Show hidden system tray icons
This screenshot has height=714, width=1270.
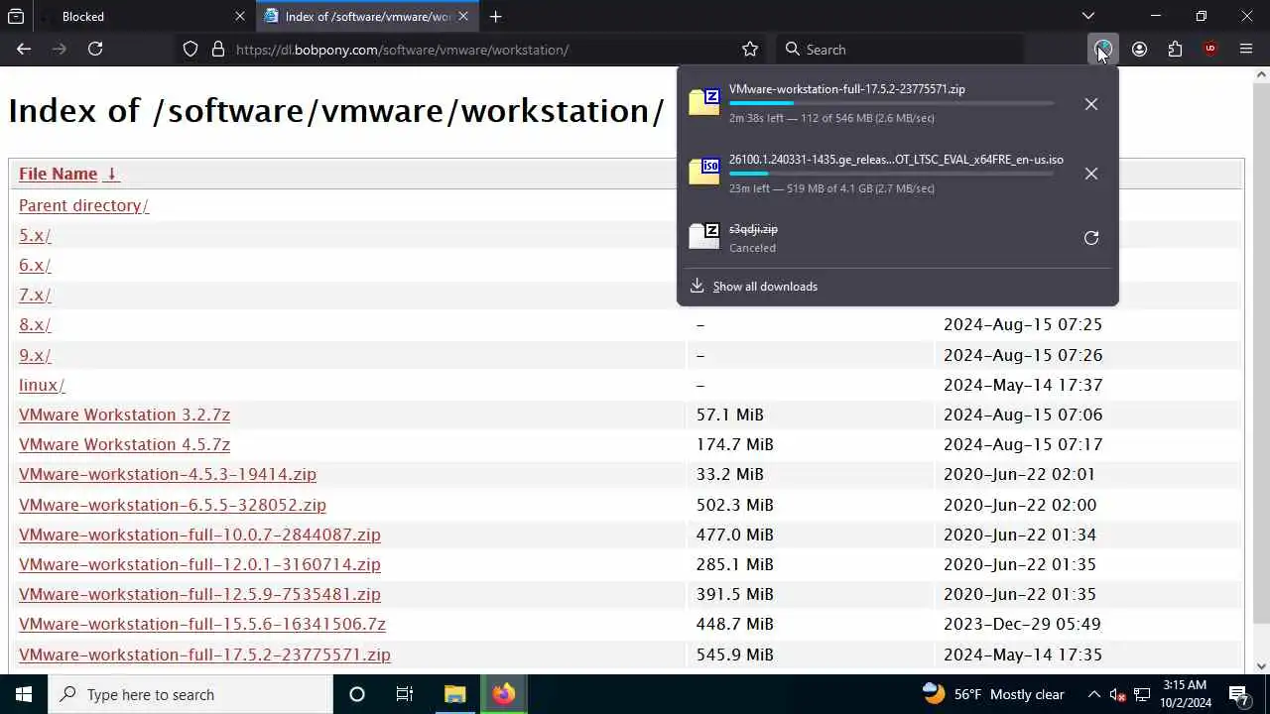coord(1093,694)
